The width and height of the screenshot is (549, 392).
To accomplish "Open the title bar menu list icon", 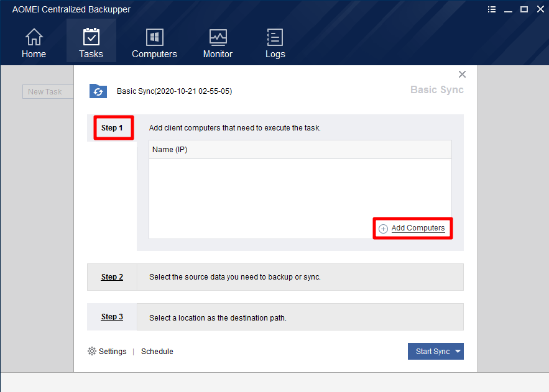I will 492,9.
